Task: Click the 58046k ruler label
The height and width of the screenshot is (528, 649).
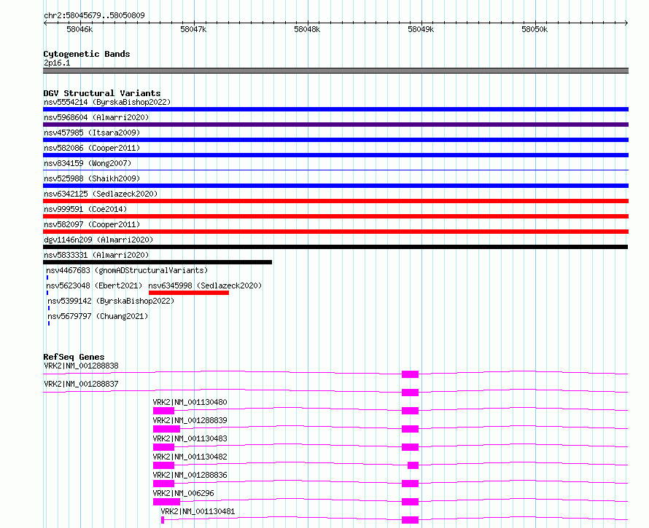Action: [x=79, y=29]
